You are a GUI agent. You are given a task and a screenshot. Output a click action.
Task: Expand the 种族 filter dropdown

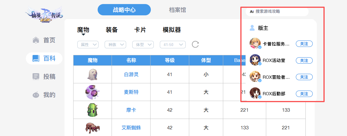pos(115,45)
